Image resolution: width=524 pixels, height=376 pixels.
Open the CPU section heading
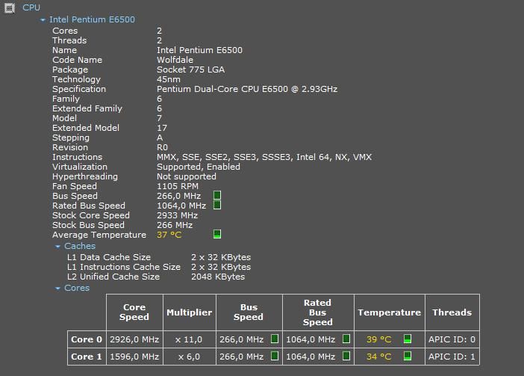point(31,7)
